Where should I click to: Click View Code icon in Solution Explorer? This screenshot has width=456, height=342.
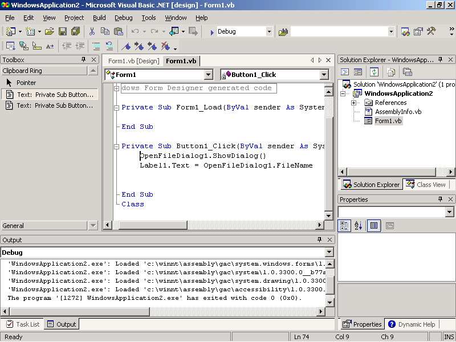345,72
